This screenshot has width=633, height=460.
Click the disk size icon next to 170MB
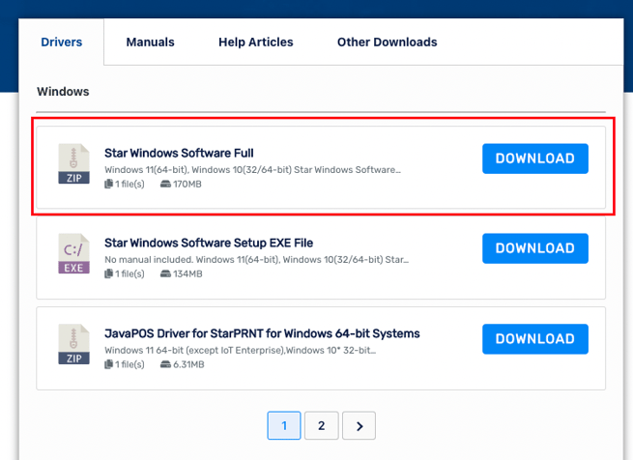pyautogui.click(x=164, y=184)
